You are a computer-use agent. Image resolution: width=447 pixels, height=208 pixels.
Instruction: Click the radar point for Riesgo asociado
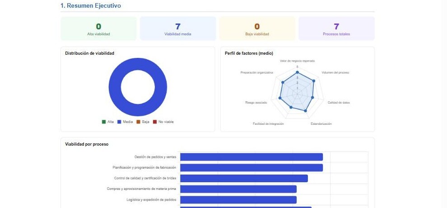point(279,98)
